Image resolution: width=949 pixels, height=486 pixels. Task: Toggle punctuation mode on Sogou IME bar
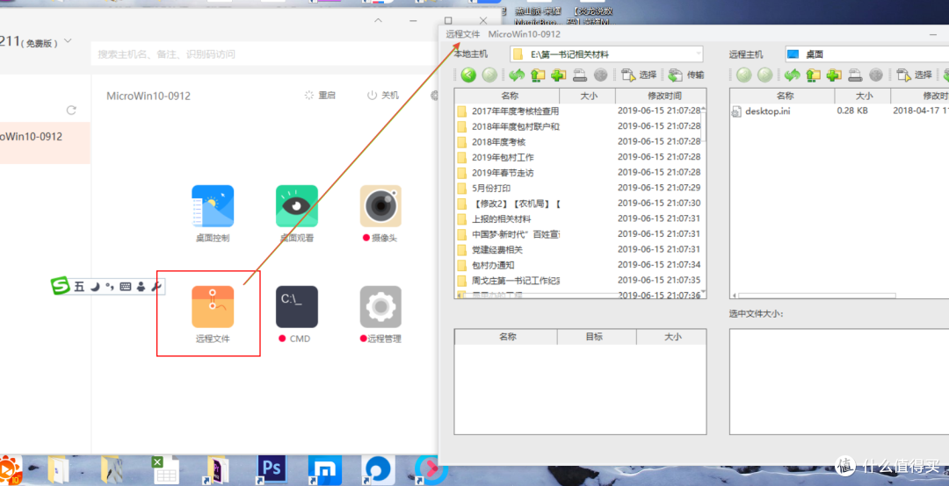tap(110, 287)
